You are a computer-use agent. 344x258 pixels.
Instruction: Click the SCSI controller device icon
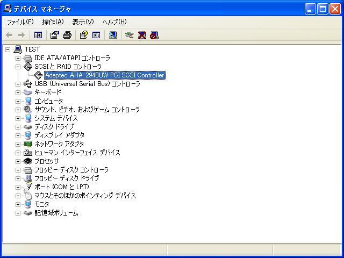(38, 75)
